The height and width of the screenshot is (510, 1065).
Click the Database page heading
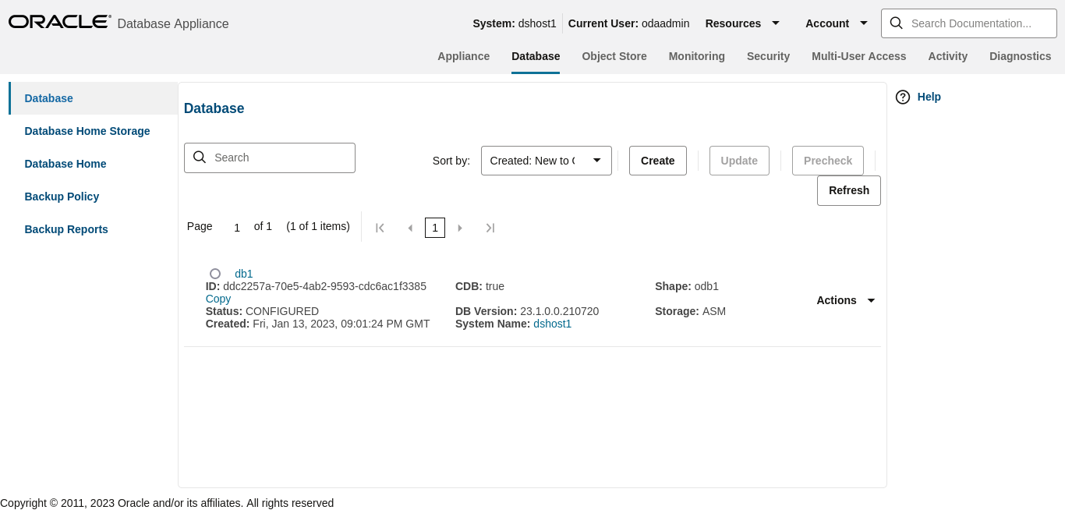click(214, 108)
